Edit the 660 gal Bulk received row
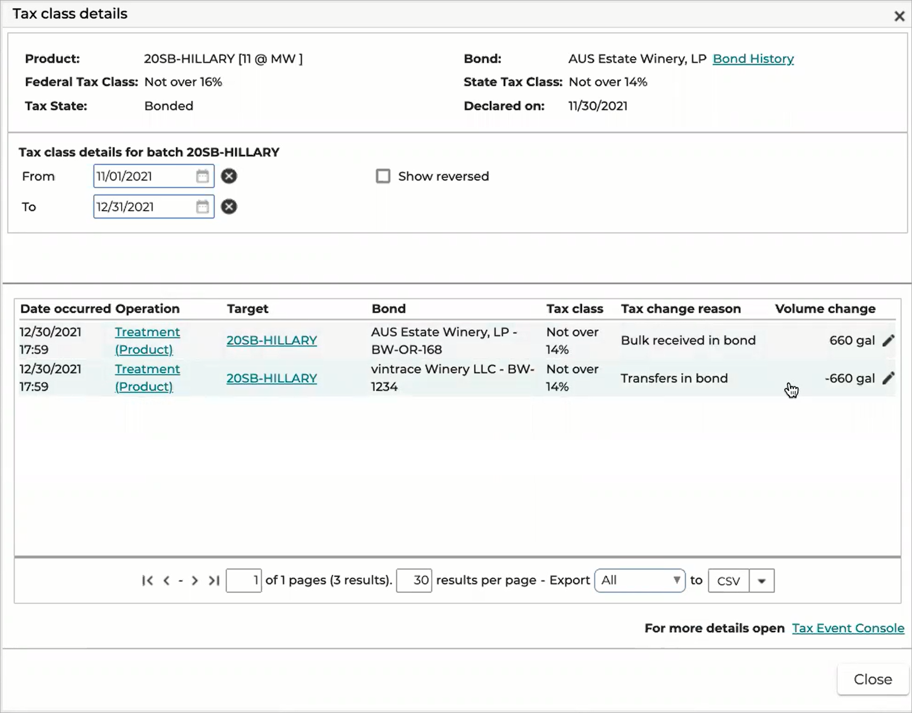This screenshot has width=912, height=713. [888, 340]
